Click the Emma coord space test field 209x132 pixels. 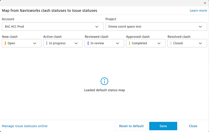152,27
